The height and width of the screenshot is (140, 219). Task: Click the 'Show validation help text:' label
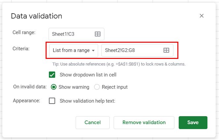87,101
